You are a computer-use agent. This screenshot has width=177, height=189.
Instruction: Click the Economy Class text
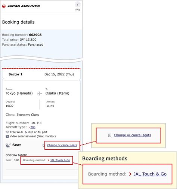[28, 115]
